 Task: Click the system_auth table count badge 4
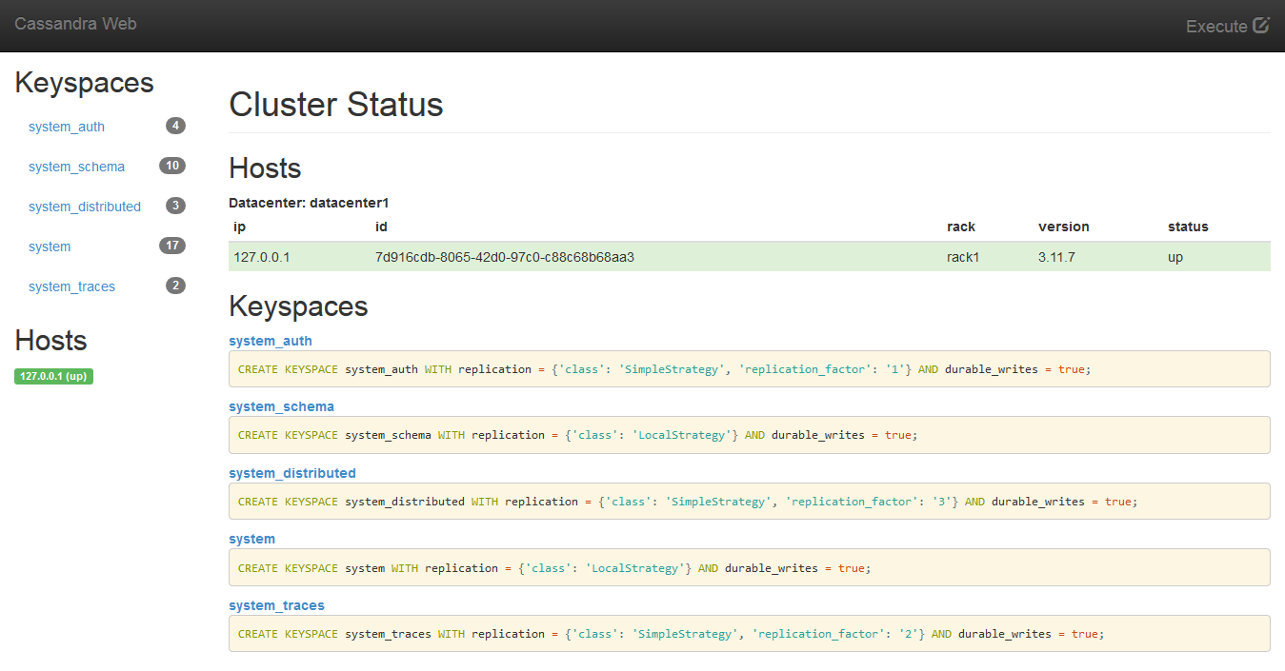tap(175, 126)
